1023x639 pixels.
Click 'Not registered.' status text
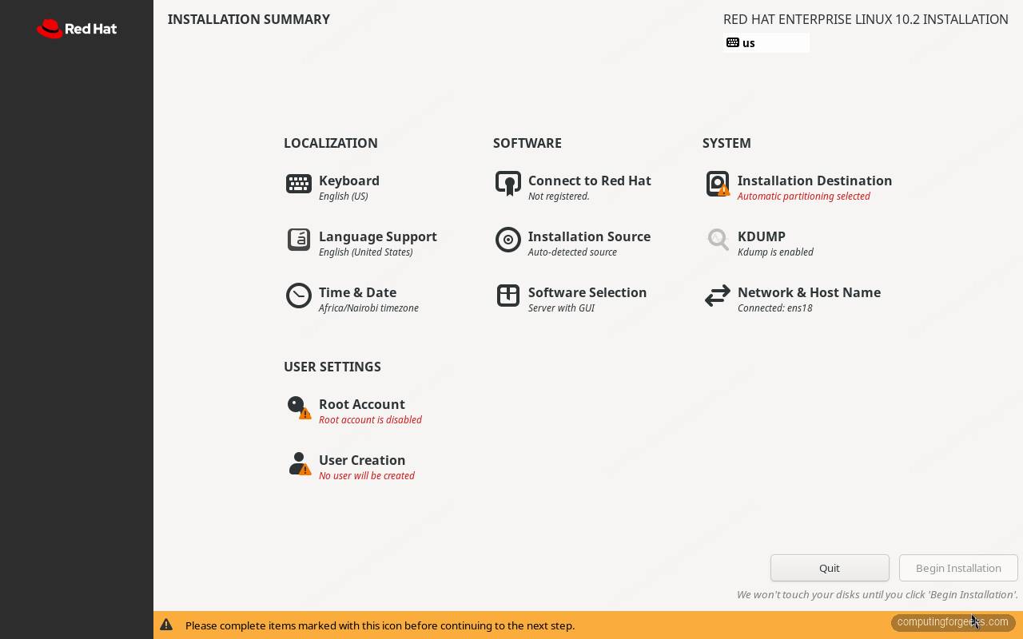tap(559, 196)
